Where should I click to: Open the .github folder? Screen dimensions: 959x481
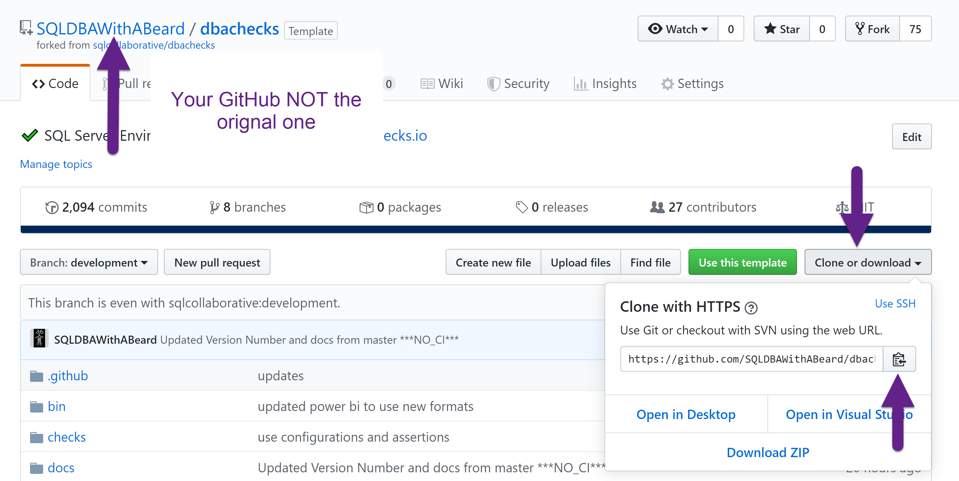(68, 376)
